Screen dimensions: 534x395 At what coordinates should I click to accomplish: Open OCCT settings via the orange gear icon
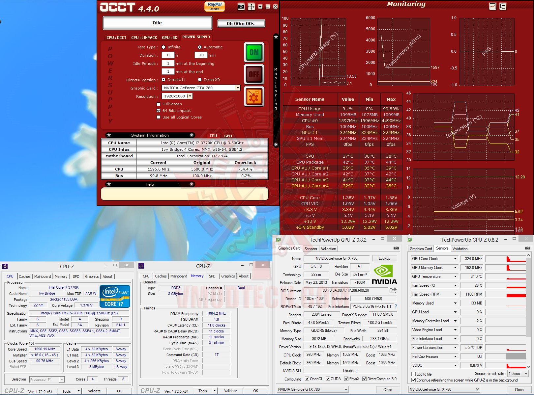click(x=254, y=96)
